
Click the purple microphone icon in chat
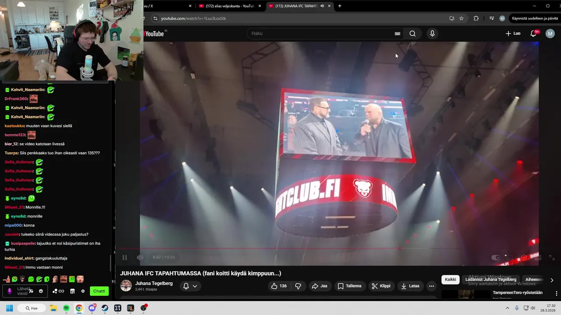pyautogui.click(x=10, y=291)
